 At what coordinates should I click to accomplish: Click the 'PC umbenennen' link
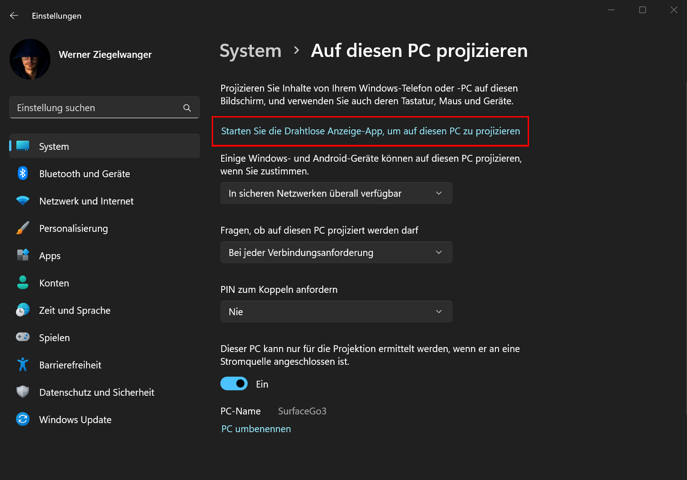(256, 429)
